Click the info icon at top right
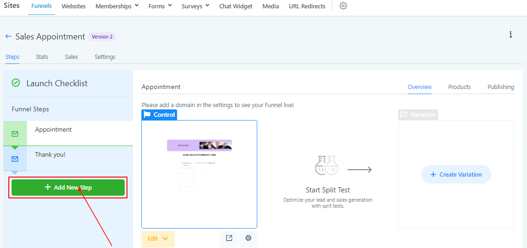The width and height of the screenshot is (527, 248). [x=510, y=34]
